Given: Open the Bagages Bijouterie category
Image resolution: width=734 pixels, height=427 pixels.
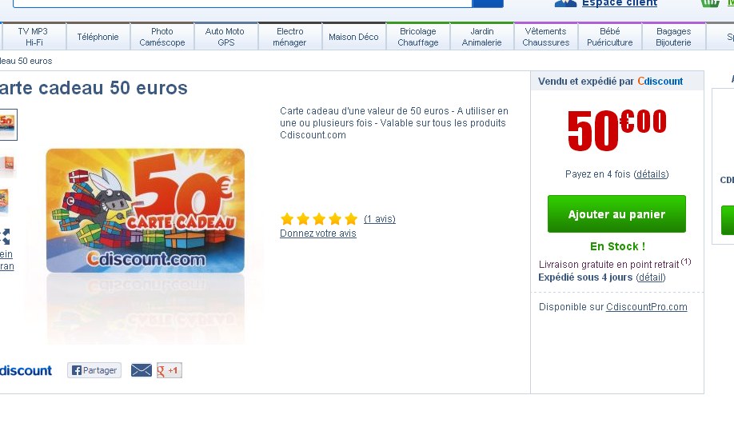Looking at the screenshot, I should [673, 37].
